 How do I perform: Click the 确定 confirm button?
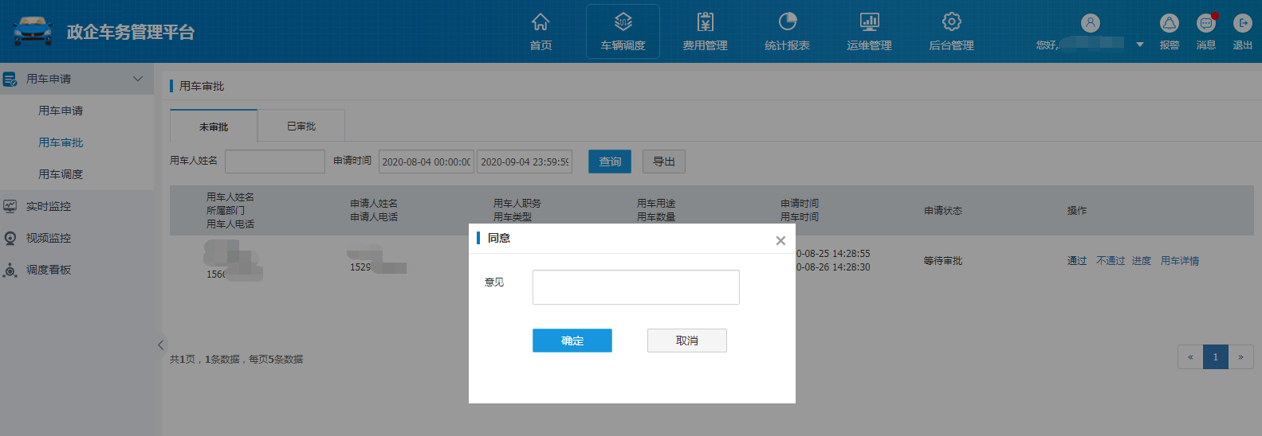coord(572,341)
